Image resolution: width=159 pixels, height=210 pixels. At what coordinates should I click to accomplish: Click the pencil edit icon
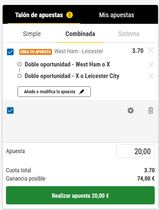tap(81, 92)
